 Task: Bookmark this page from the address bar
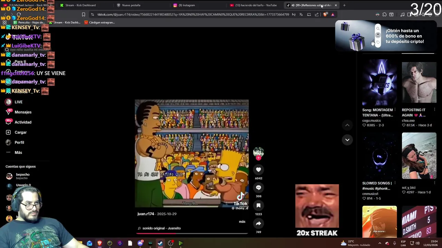84,14
